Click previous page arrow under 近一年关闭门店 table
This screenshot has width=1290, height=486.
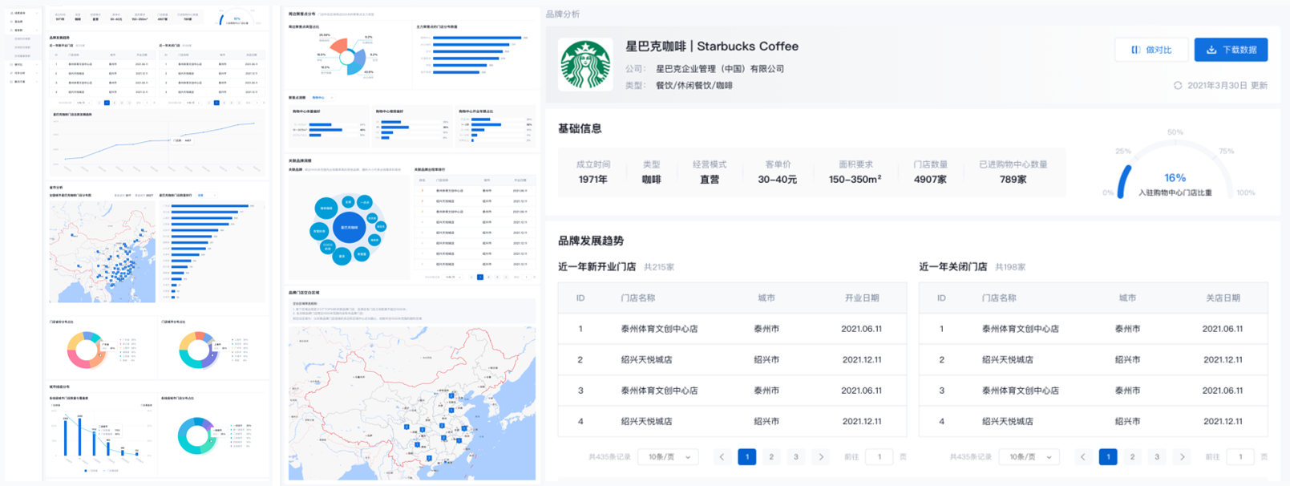click(x=1083, y=457)
